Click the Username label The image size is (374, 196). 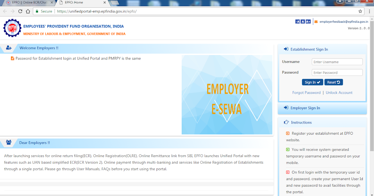click(291, 62)
